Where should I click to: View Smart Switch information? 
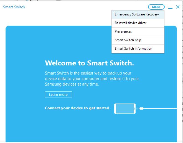[138, 49]
